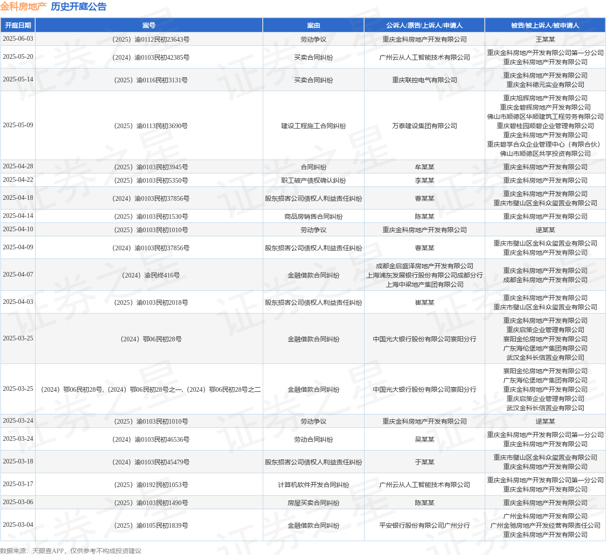The height and width of the screenshot is (555, 606).
Task: Click the 被告/被上诉人/被申请人 column header
Action: (545, 25)
